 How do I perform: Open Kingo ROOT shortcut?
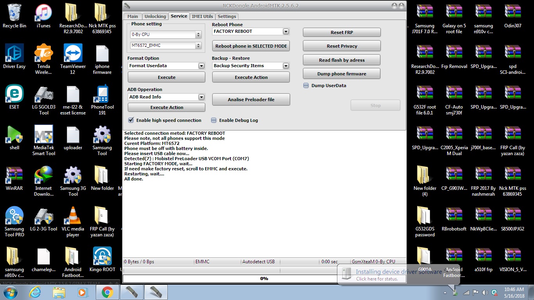point(102,260)
